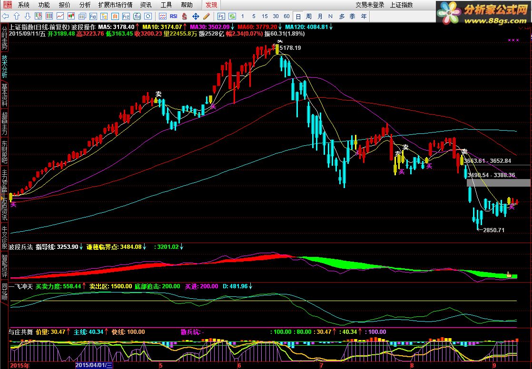Click the F10 company info icon
Screen dimensions: 532x369
(93, 16)
